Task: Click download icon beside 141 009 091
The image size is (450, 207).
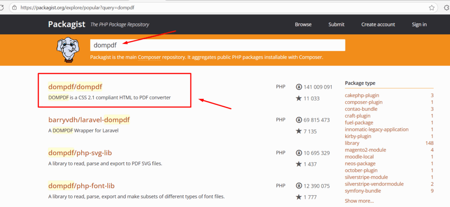Action: pyautogui.click(x=299, y=87)
